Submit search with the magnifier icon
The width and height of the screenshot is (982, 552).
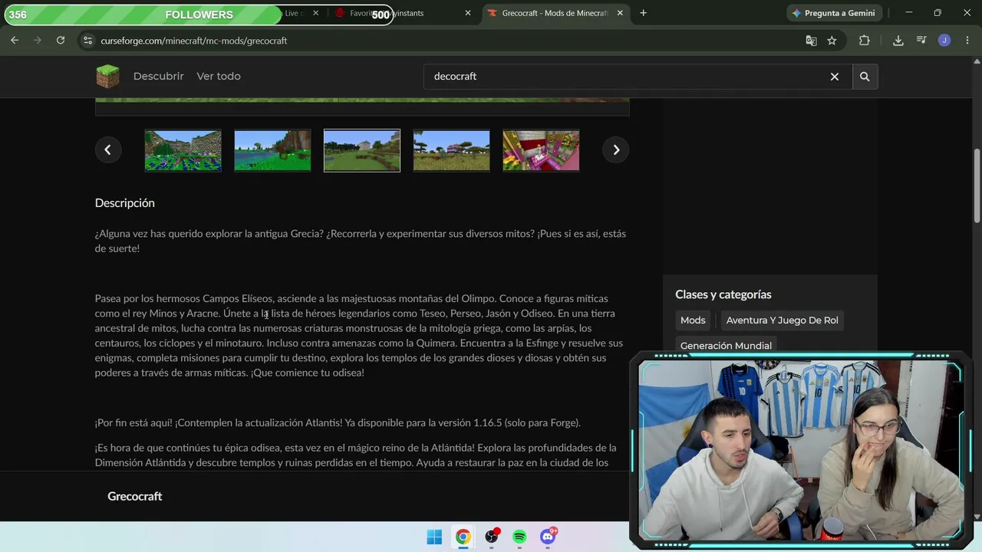pos(865,77)
